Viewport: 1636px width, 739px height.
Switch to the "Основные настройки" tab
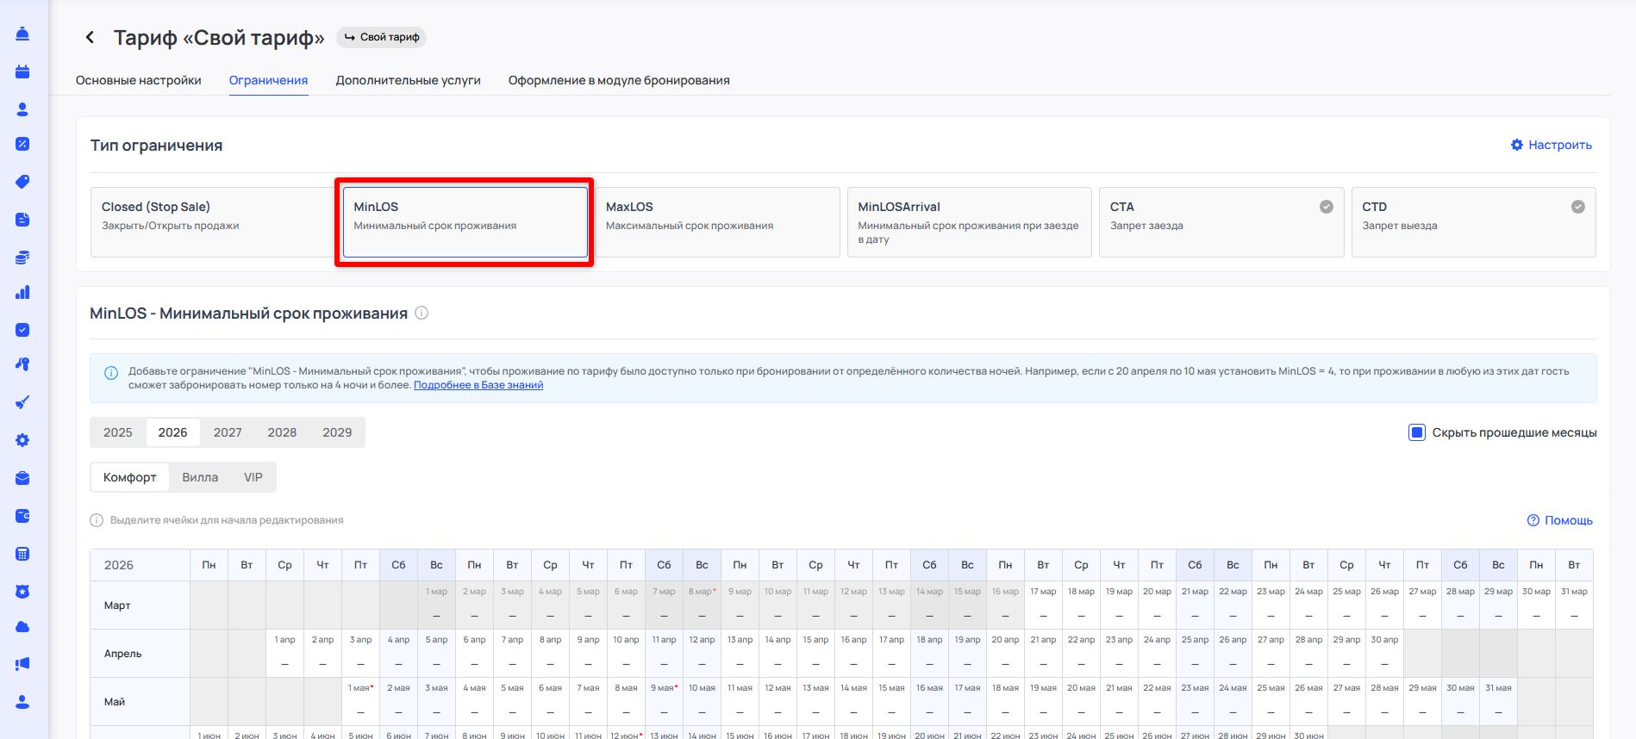139,80
